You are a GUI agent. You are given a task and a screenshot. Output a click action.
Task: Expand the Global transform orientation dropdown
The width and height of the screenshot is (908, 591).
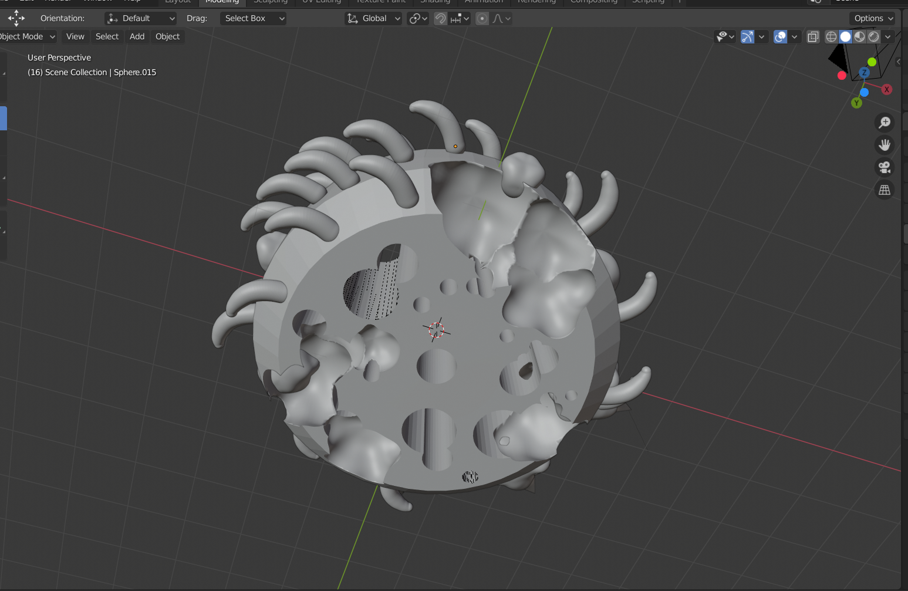coord(373,19)
